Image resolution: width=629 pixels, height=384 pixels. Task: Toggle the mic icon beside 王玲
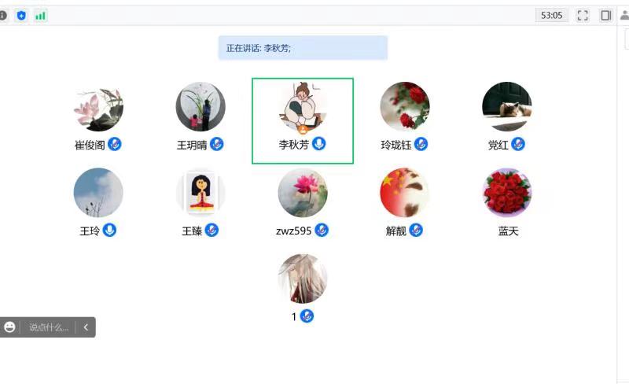pos(109,230)
